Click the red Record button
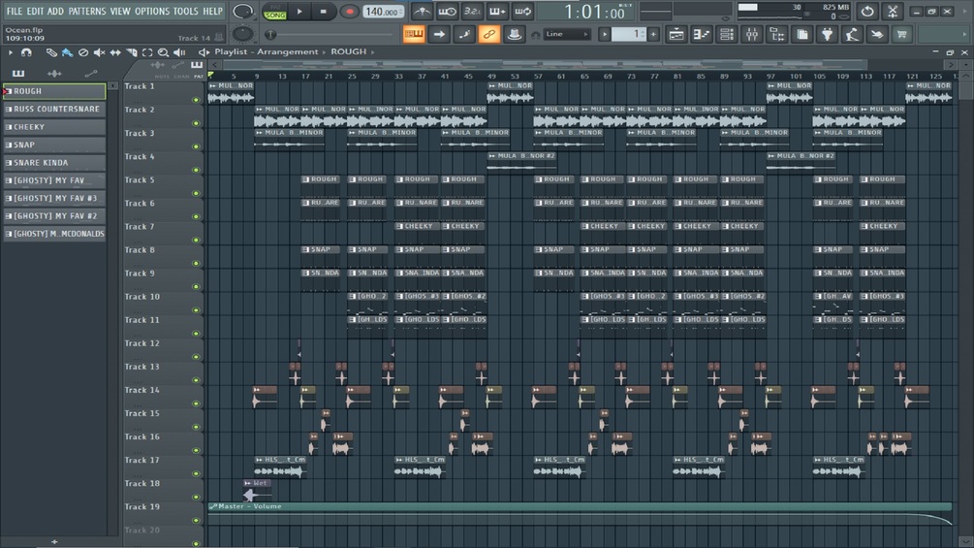974x548 pixels. tap(349, 12)
